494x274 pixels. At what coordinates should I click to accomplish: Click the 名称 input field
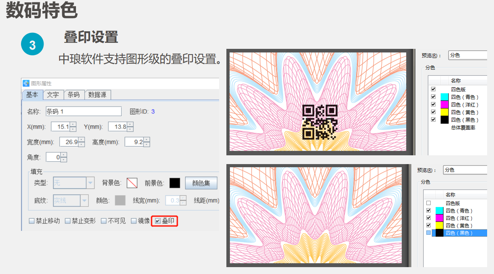click(83, 111)
